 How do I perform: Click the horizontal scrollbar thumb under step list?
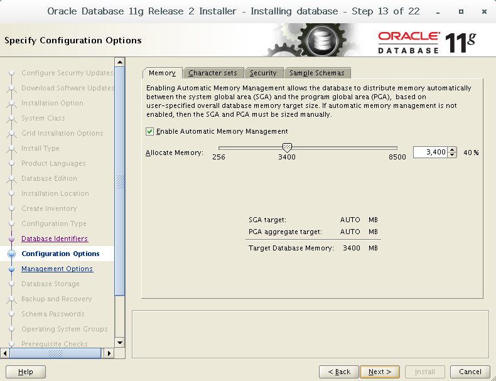pos(55,353)
